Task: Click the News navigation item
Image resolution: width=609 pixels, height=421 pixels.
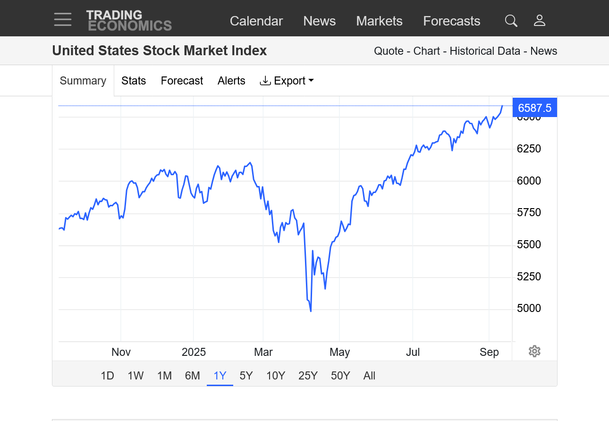Action: point(320,21)
